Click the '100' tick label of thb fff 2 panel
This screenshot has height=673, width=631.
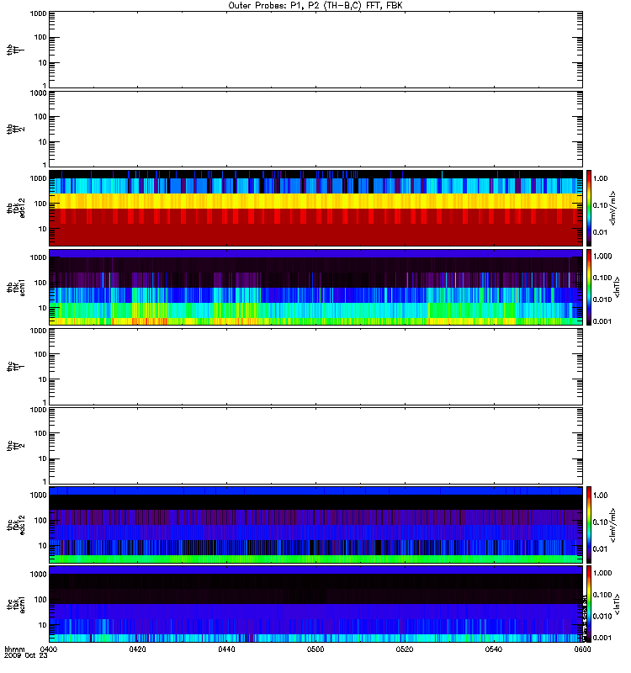click(40, 116)
